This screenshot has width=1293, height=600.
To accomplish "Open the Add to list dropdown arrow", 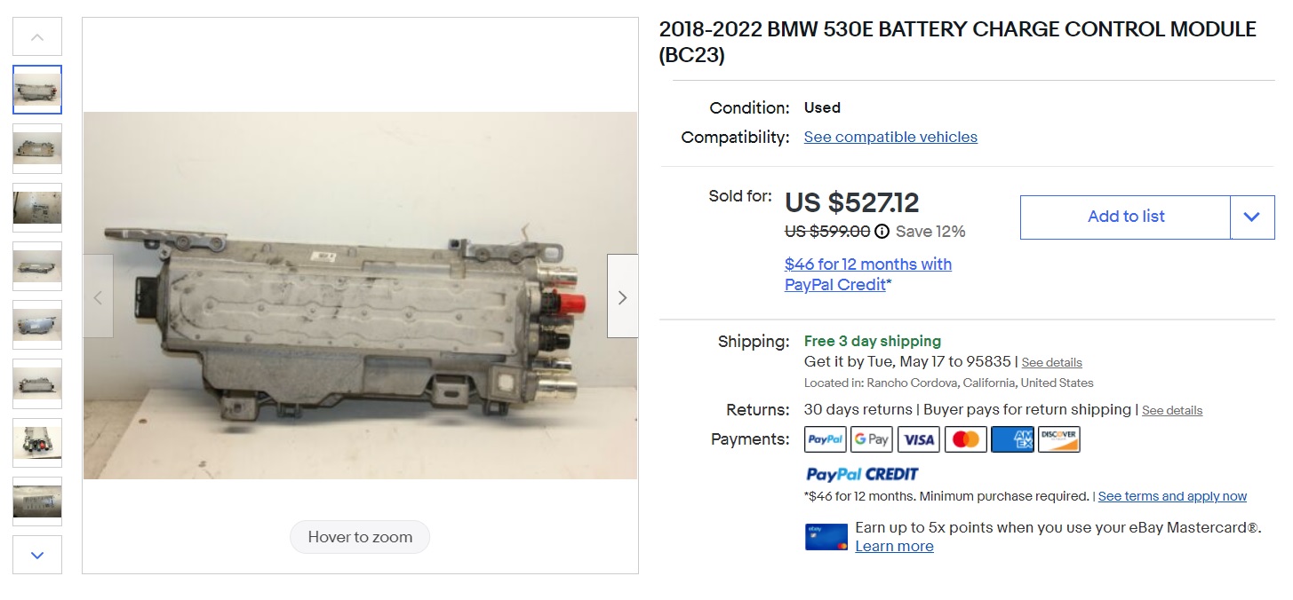I will (1251, 217).
